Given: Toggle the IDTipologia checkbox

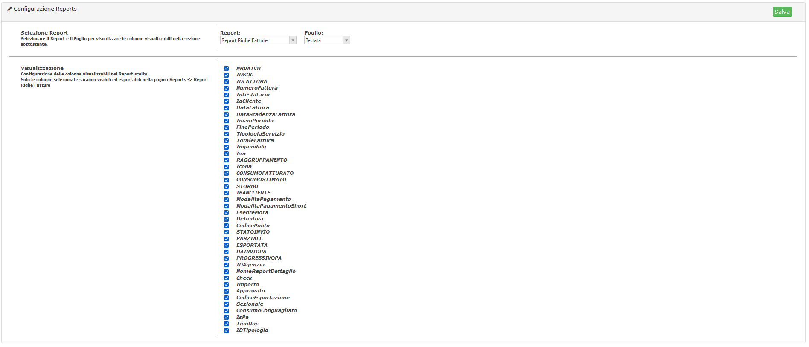Looking at the screenshot, I should (226, 330).
